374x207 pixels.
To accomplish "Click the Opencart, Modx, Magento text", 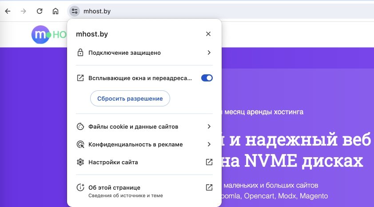I will click(x=286, y=196).
